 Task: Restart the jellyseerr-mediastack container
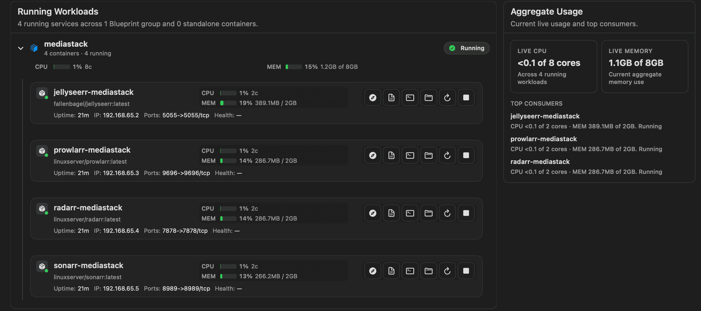pos(447,97)
